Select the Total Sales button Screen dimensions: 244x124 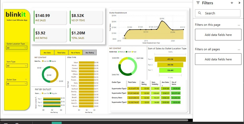(61, 53)
